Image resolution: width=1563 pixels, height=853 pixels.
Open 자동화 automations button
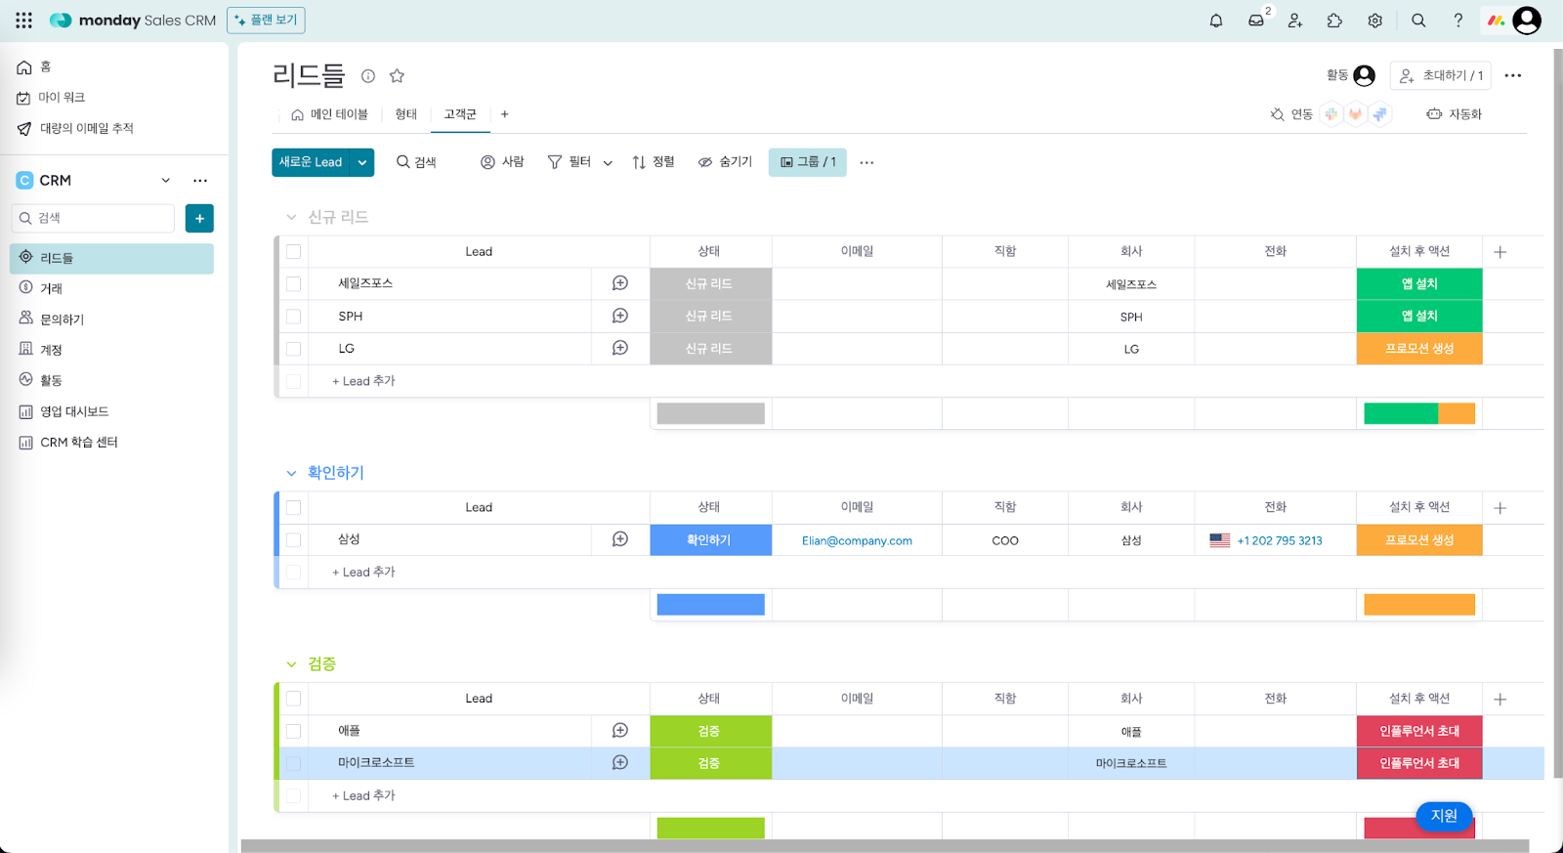pos(1454,114)
